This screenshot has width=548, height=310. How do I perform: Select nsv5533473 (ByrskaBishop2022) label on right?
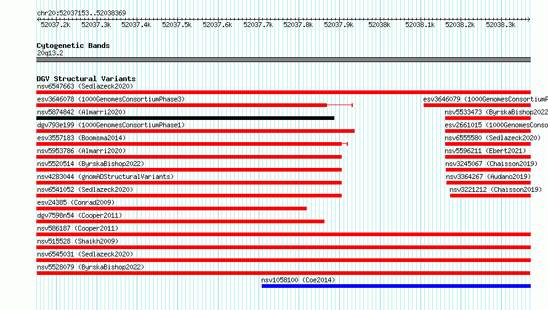pos(496,112)
